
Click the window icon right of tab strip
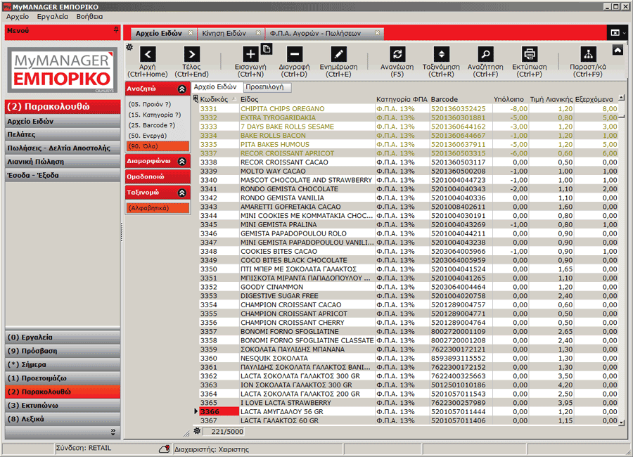pos(615,33)
